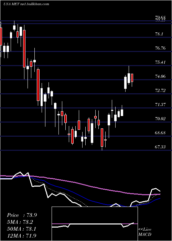Click the MACD inset chart panel

point(95,224)
